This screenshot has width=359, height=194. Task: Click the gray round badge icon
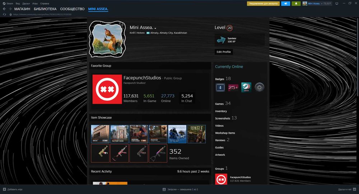pyautogui.click(x=260, y=87)
